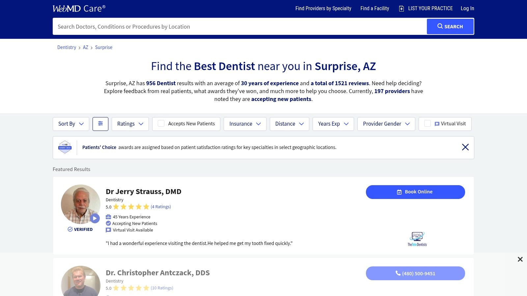Image resolution: width=527 pixels, height=296 pixels.
Task: Open Find Providers by Specialty menu
Action: pyautogui.click(x=323, y=9)
